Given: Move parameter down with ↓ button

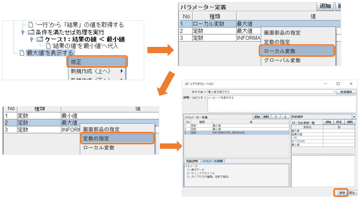Looking at the screenshot, I should [x=285, y=117].
